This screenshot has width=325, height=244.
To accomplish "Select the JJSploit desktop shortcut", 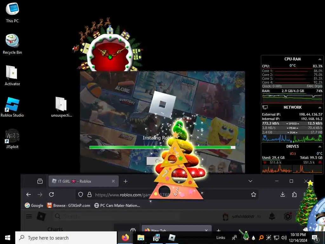I will (x=12, y=139).
